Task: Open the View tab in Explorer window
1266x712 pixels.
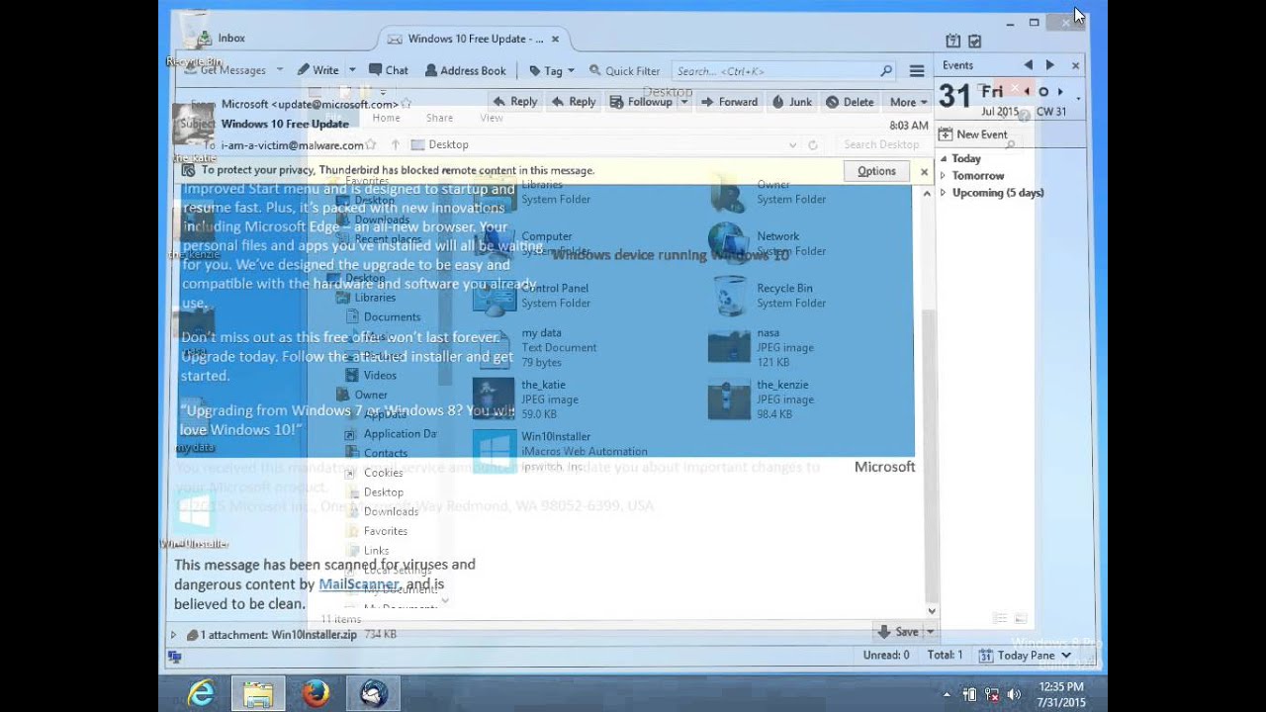Action: tap(492, 118)
